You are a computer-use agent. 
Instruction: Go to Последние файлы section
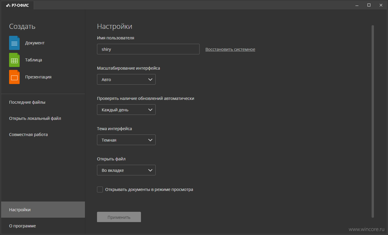[x=43, y=102]
